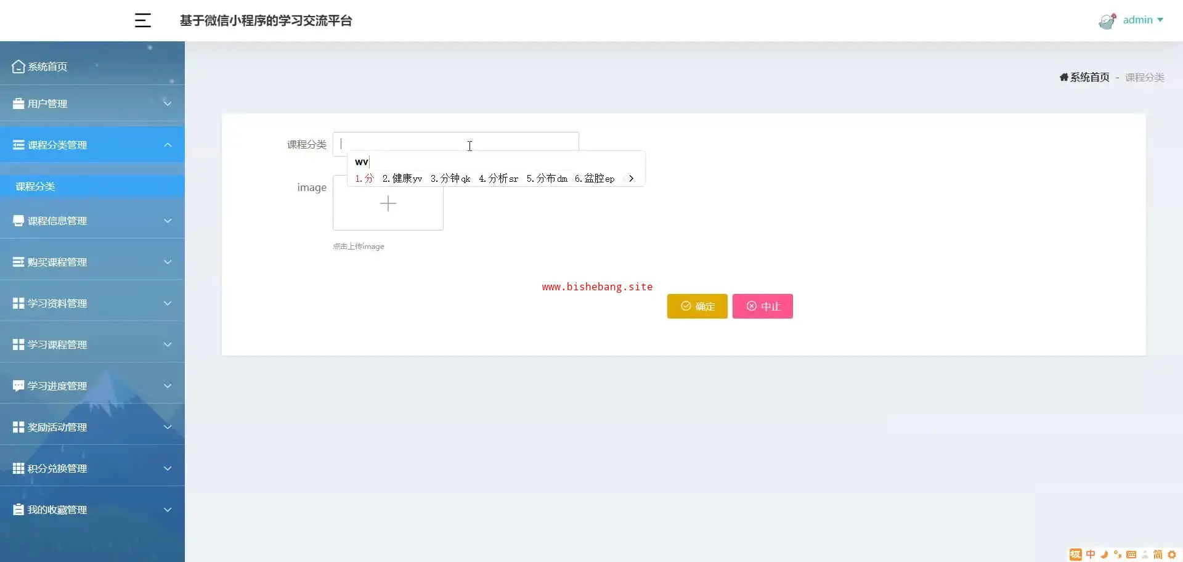Open the 积分兑换管理 menu
The image size is (1183, 562).
(x=92, y=468)
